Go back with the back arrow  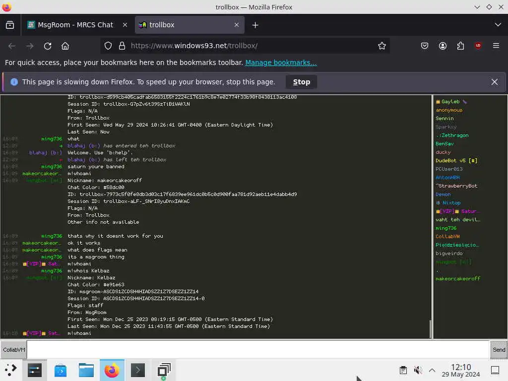[12, 46]
